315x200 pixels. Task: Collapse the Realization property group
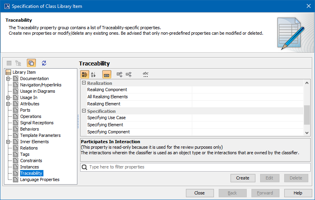[84, 83]
